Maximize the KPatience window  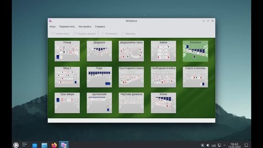tap(208, 21)
